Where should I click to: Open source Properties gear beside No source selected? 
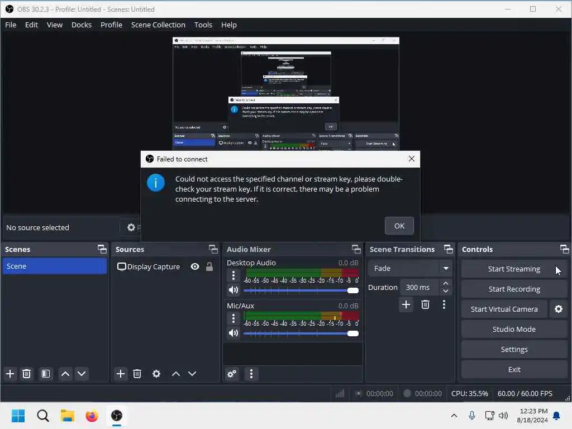pos(131,227)
